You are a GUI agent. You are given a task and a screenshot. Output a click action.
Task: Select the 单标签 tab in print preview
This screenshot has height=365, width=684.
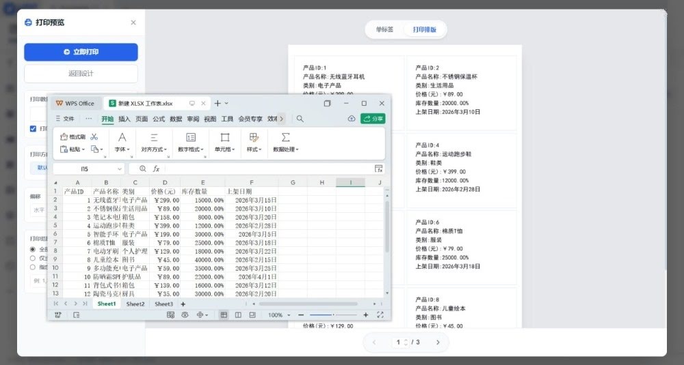384,29
